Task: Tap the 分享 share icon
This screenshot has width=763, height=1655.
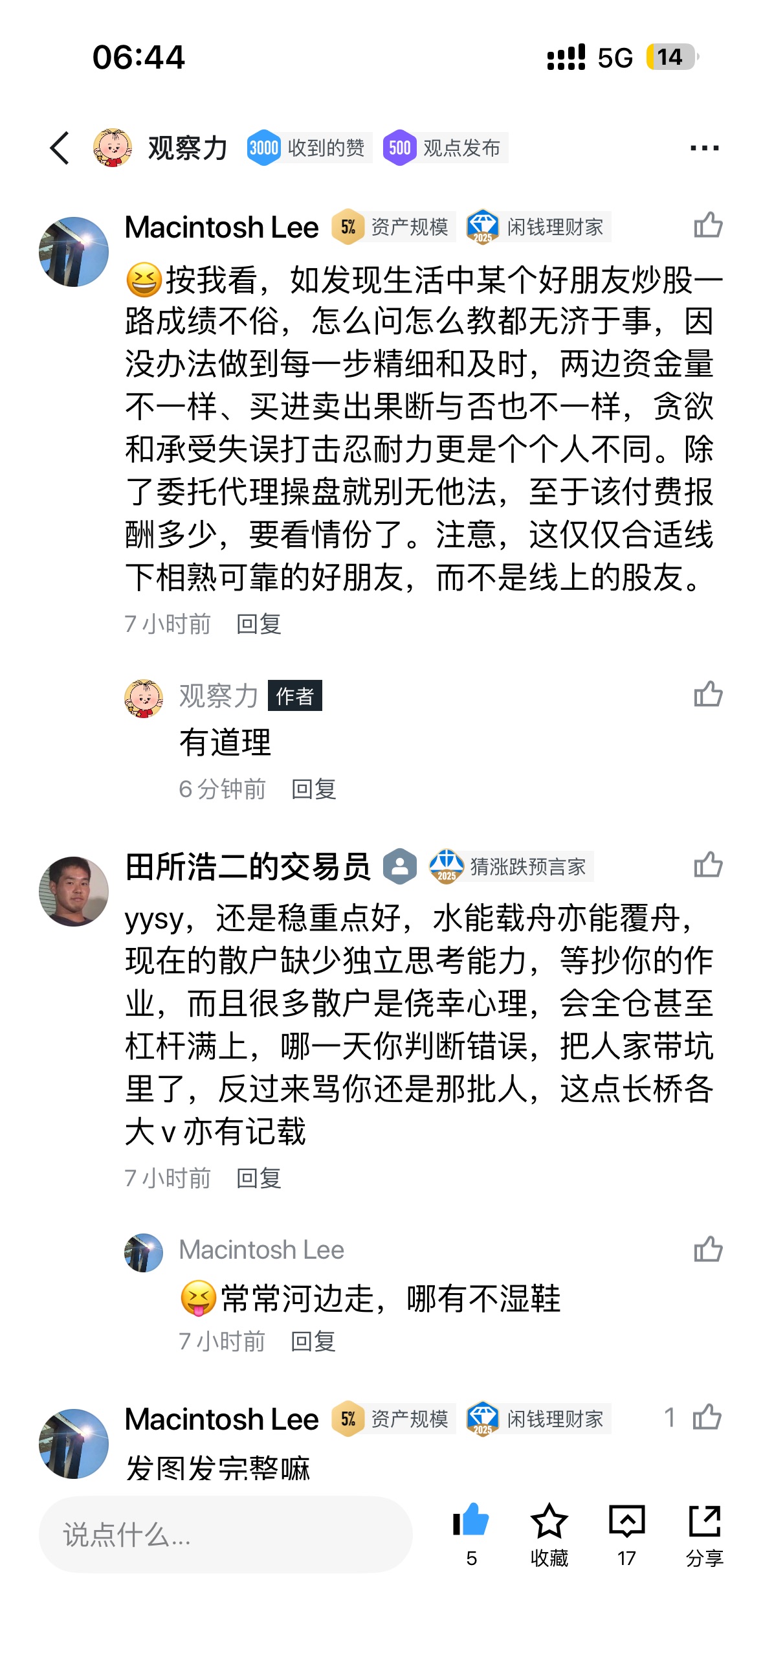Action: coord(704,1520)
